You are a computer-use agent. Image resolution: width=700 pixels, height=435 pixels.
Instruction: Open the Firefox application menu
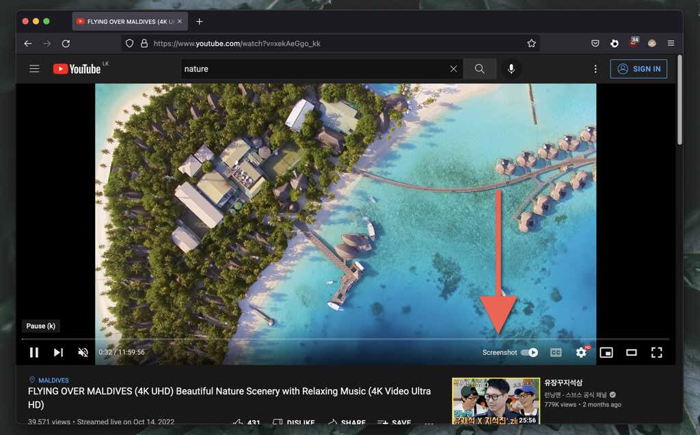click(x=671, y=43)
